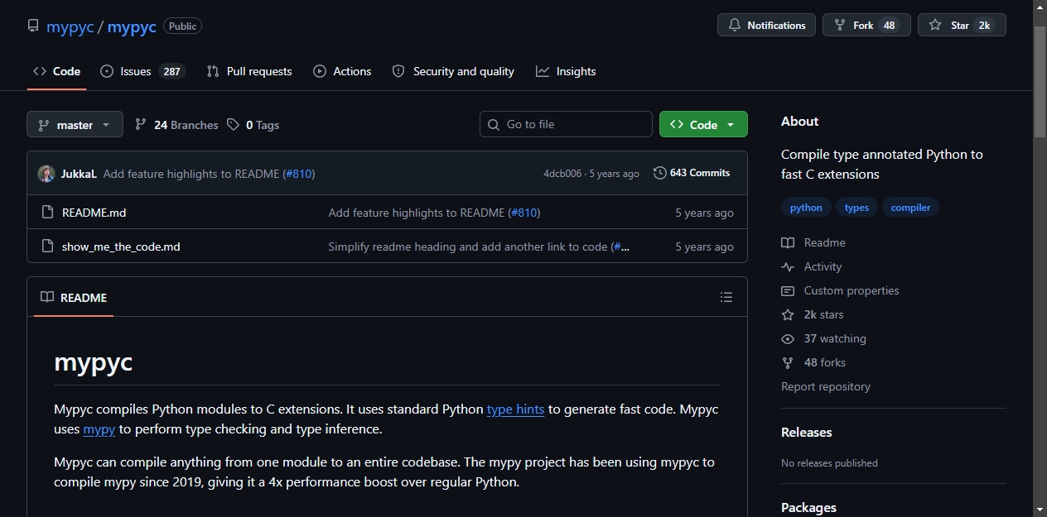Open the Security and quality tab
This screenshot has width=1047, height=517.
point(453,71)
